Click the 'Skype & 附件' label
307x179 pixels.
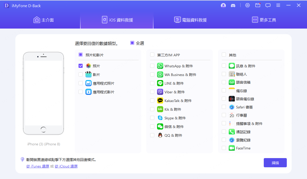[175, 118]
